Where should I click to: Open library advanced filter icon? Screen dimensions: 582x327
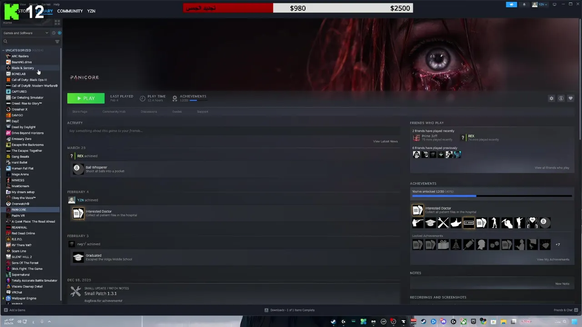[x=57, y=41]
